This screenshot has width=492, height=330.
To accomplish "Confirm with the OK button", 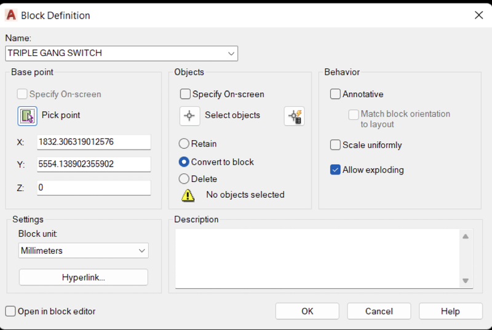I will [307, 311].
